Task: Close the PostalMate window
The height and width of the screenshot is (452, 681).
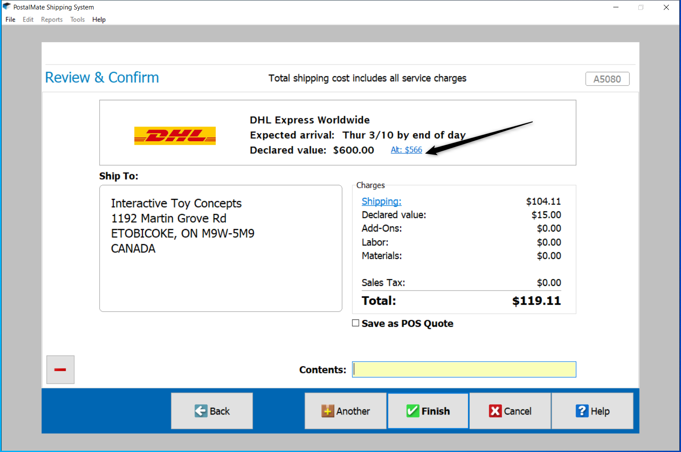Action: (x=666, y=7)
